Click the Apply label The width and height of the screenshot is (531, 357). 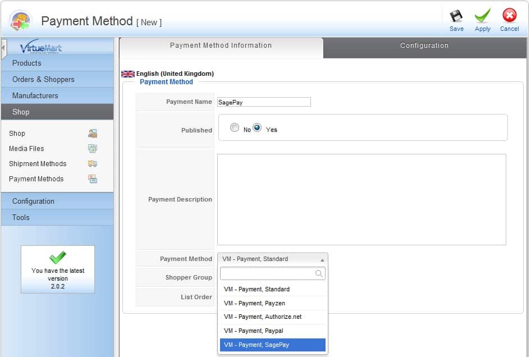482,29
